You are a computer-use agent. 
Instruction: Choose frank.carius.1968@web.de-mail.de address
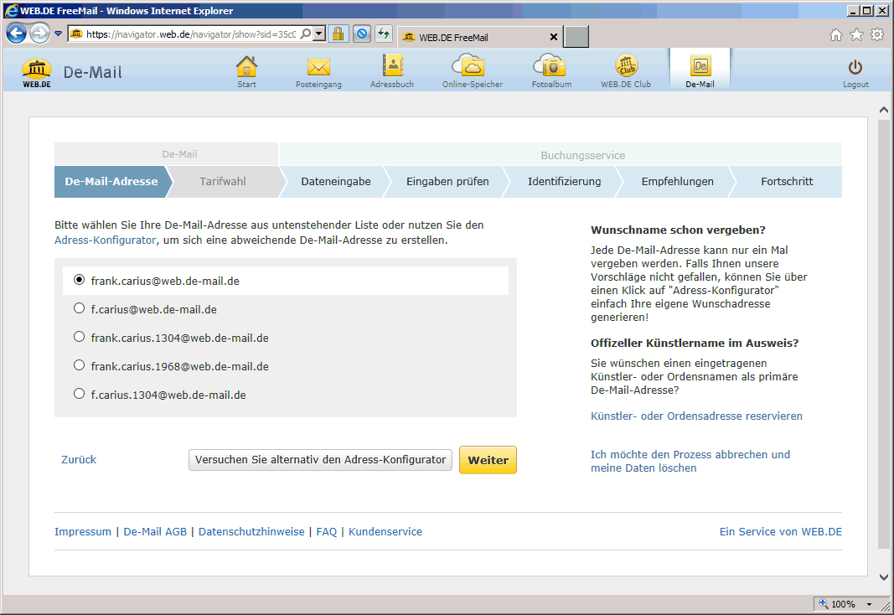[80, 365]
